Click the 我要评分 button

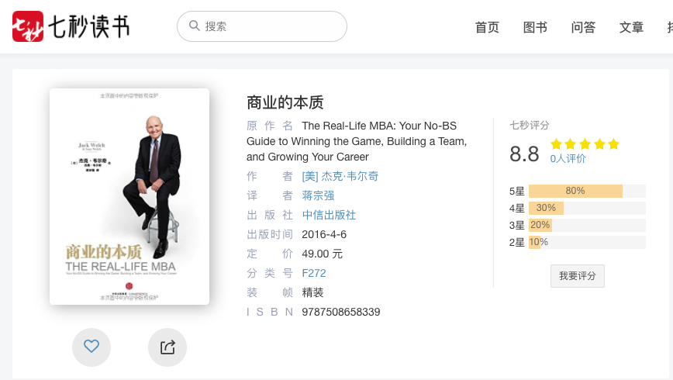[578, 276]
